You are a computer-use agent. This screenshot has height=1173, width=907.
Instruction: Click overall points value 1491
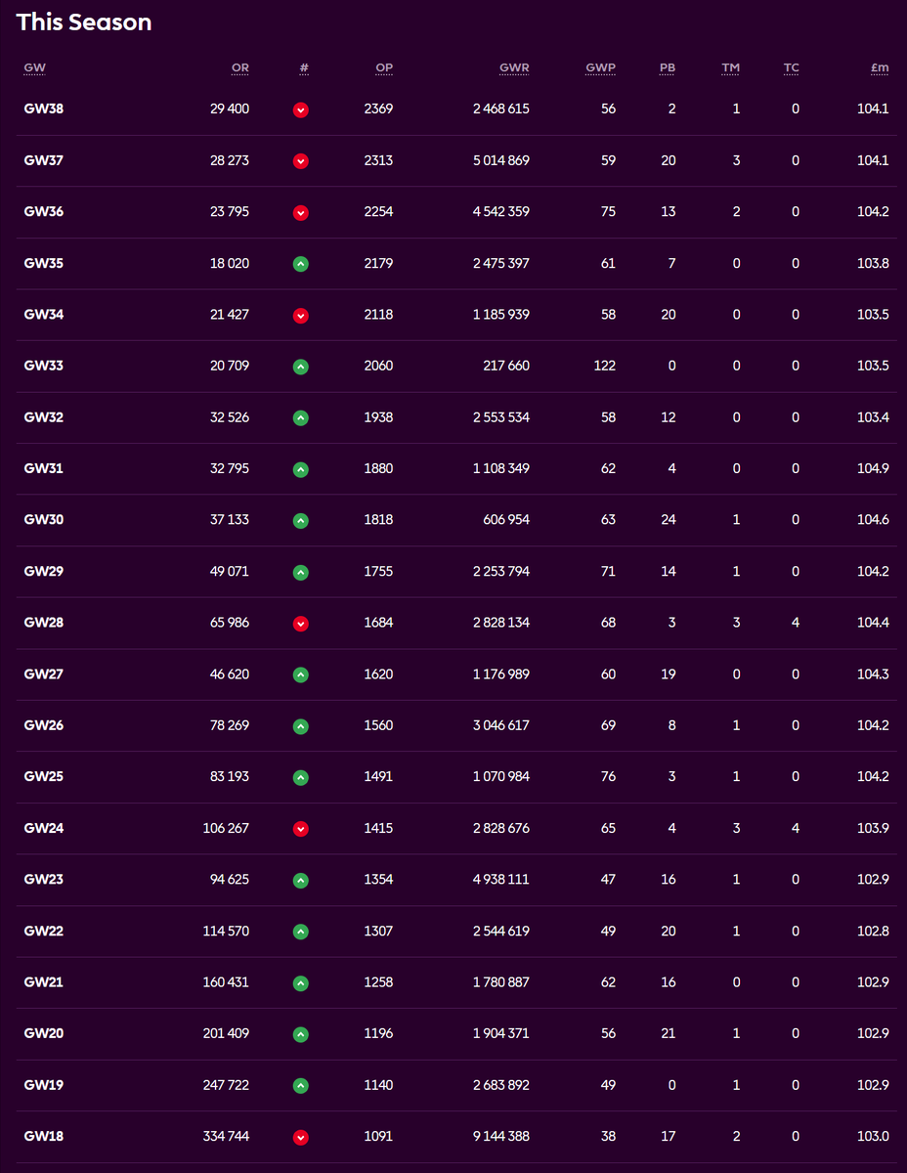[378, 777]
